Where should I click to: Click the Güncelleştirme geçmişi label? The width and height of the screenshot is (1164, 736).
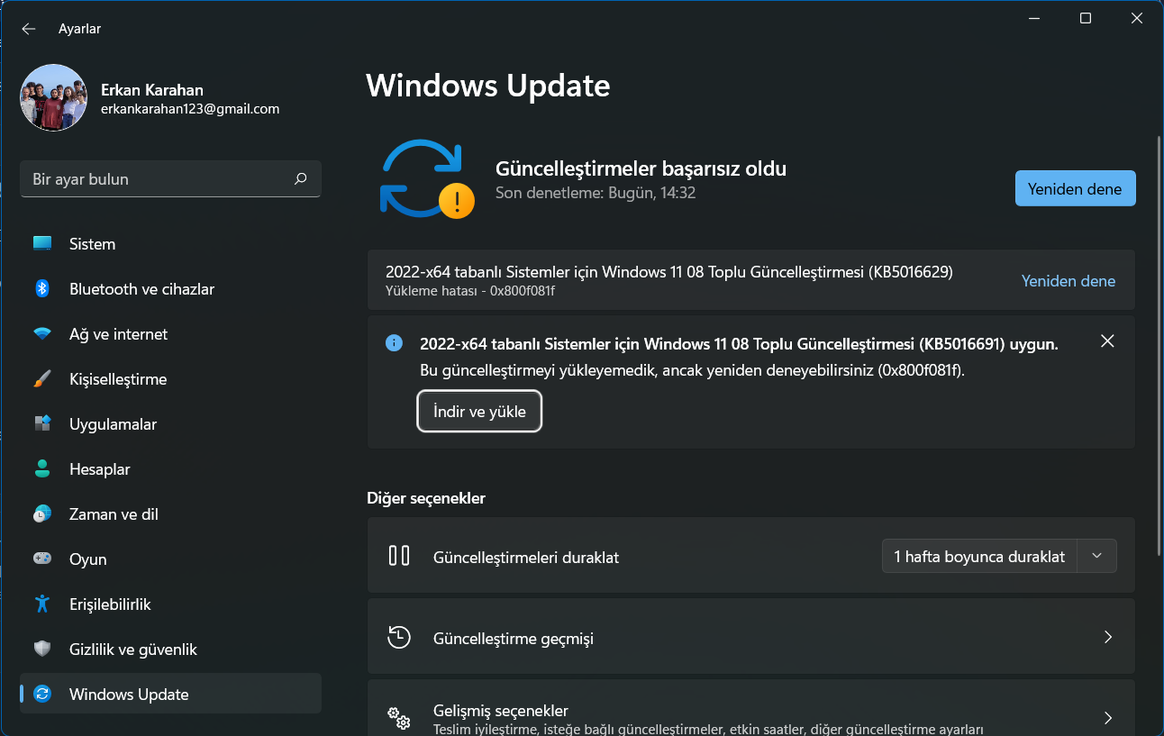514,639
